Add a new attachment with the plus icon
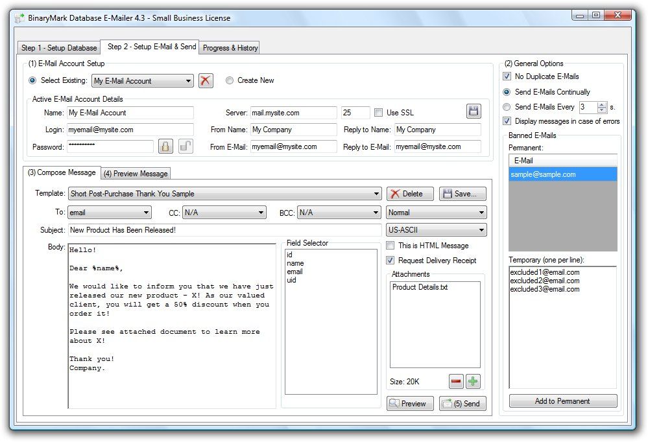The height and width of the screenshot is (442, 648). coord(473,381)
